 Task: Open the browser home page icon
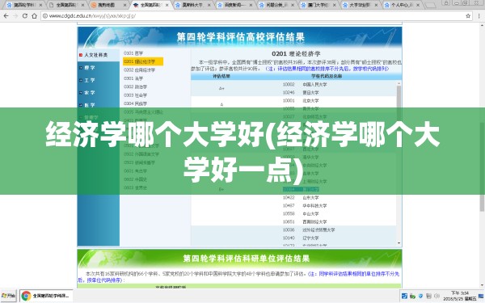(x=34, y=16)
